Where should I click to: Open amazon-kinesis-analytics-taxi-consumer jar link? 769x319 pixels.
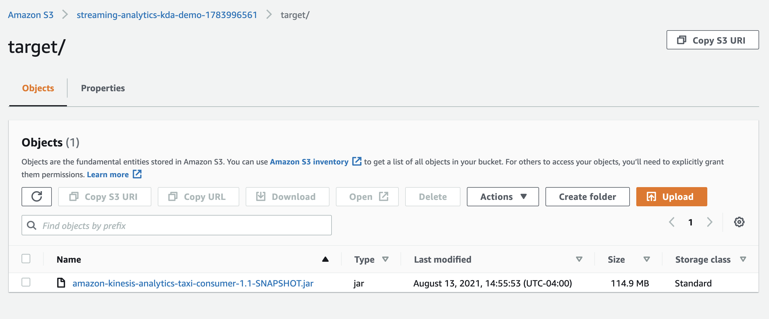(193, 283)
